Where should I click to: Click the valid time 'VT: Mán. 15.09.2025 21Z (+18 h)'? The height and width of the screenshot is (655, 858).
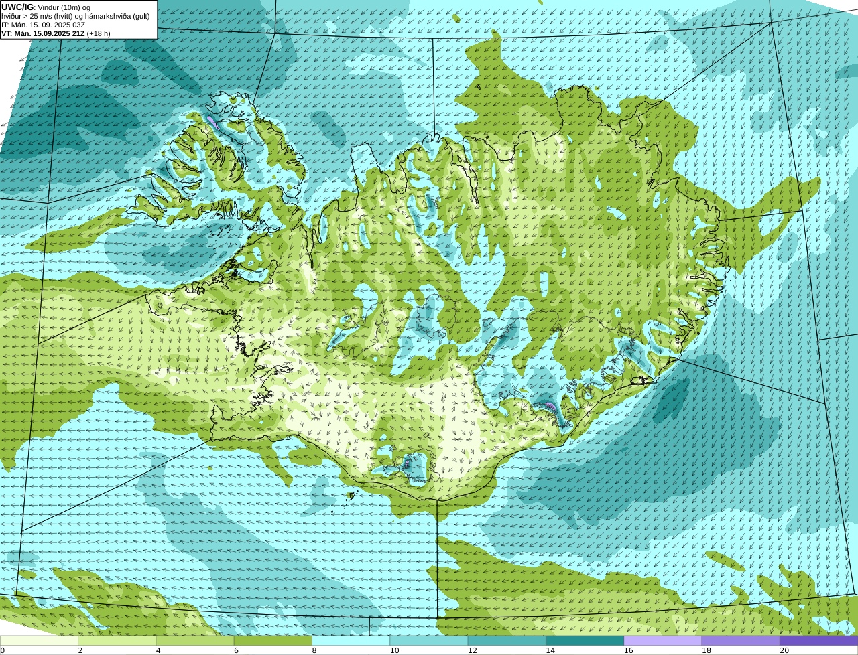(x=56, y=33)
